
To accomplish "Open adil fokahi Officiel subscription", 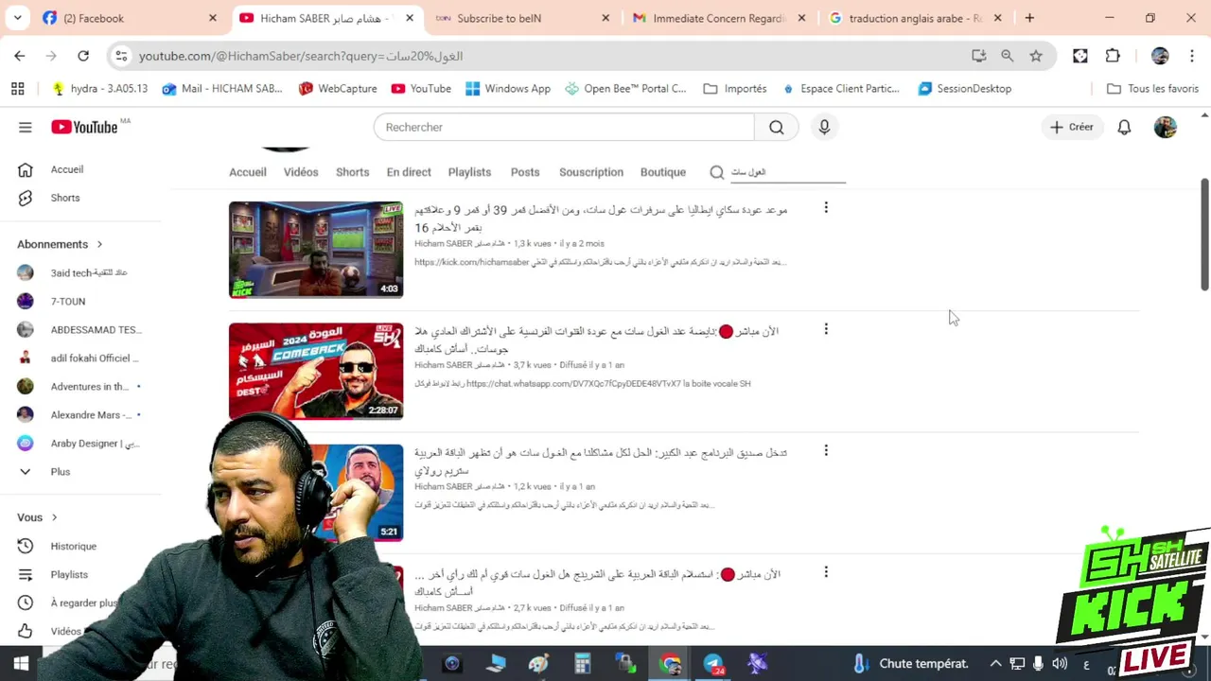I will (x=80, y=358).
